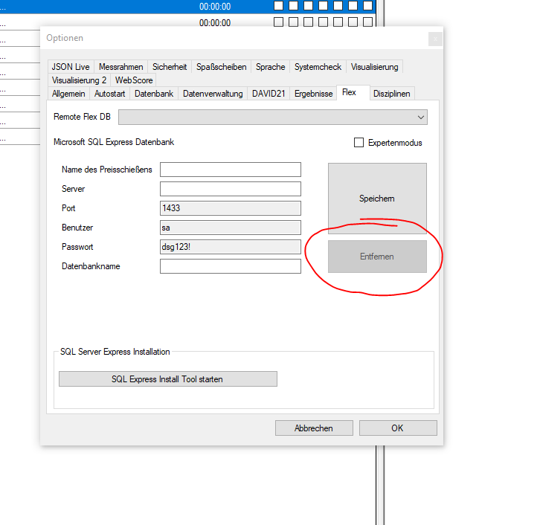The width and height of the screenshot is (540, 525).
Task: Click into the Datenbankname field
Action: tap(230, 266)
